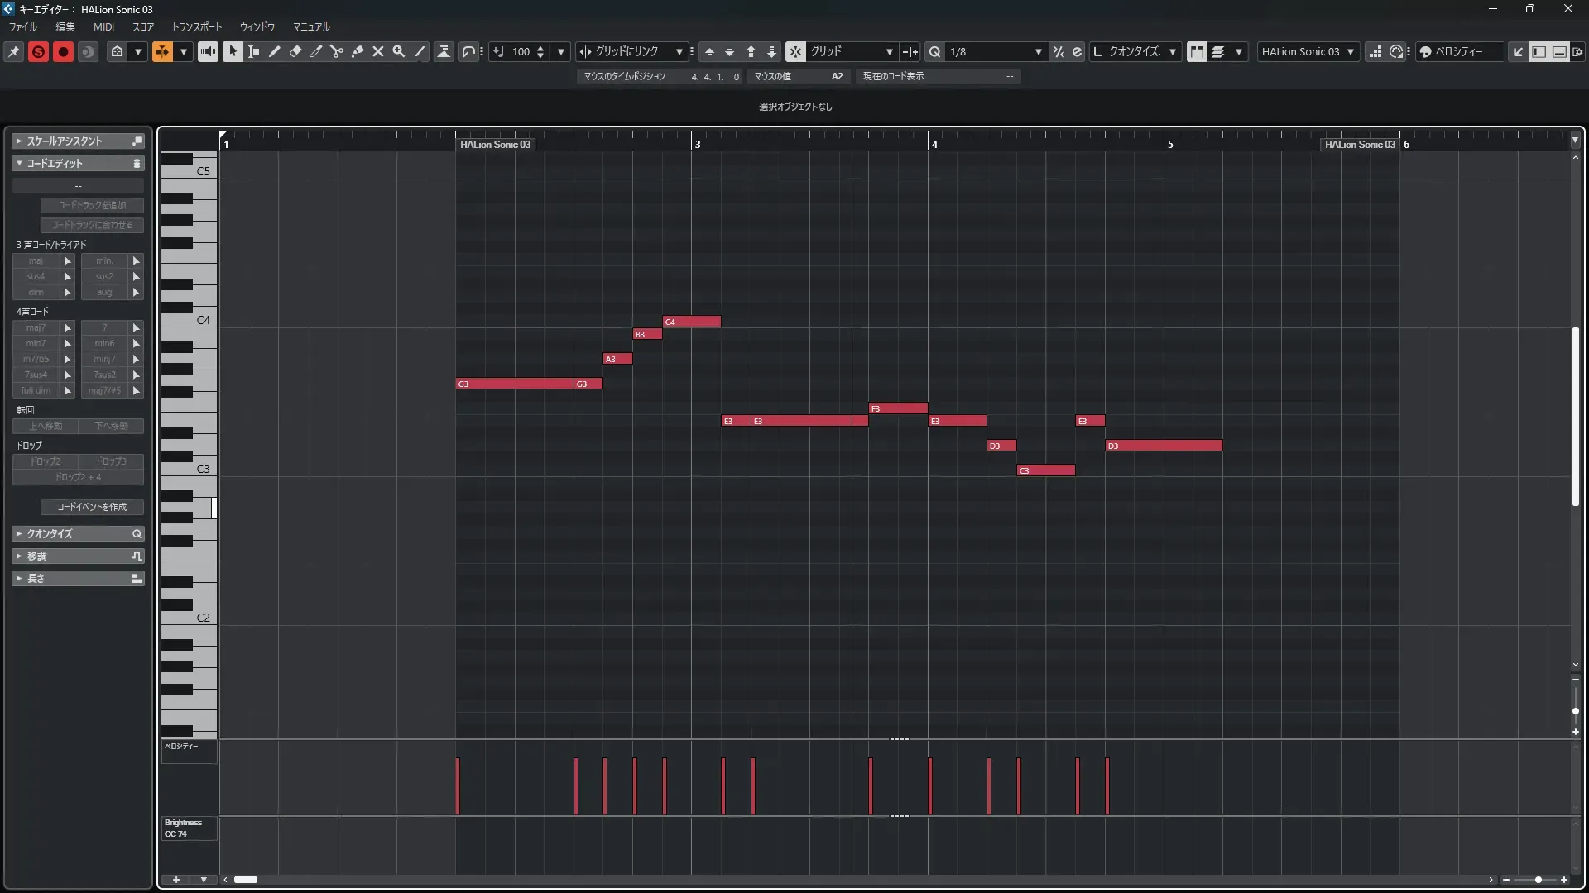Viewport: 1589px width, 893px height.
Task: Select the Object Selection arrow tool
Action: coord(233,51)
